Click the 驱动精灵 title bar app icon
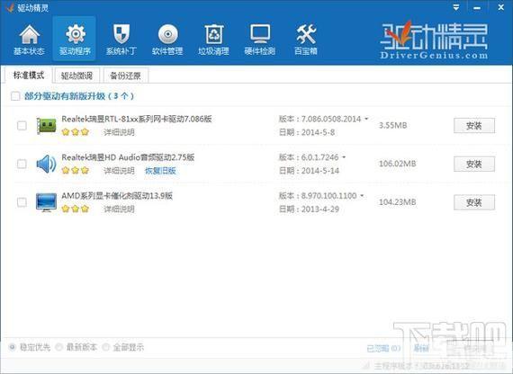The image size is (513, 374). tap(10, 7)
